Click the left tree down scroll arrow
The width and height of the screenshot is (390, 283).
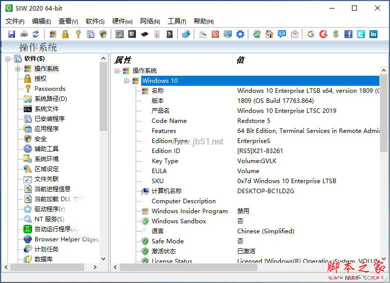coord(104,259)
